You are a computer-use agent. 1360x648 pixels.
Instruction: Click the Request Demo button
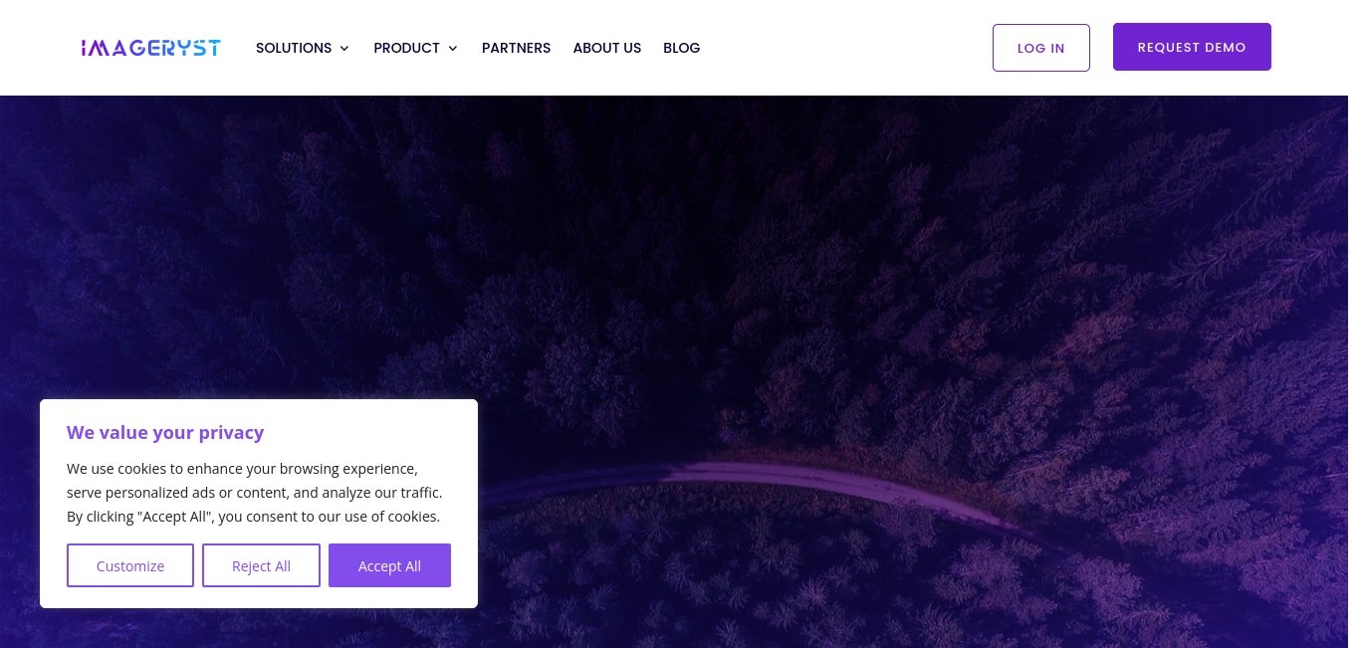point(1192,47)
